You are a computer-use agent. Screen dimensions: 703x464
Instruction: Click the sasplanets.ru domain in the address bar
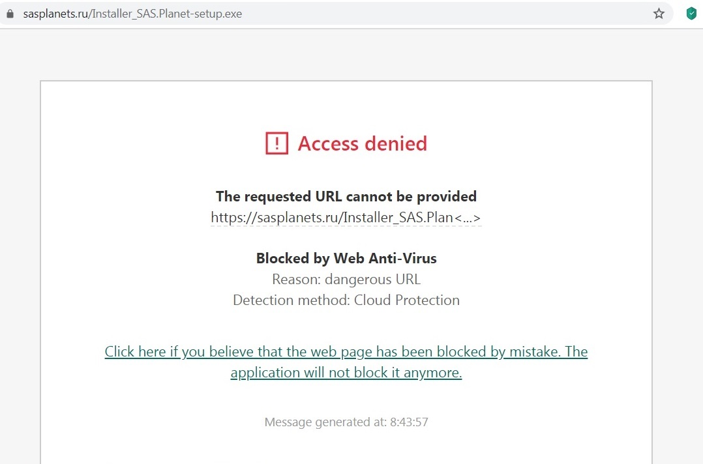55,14
